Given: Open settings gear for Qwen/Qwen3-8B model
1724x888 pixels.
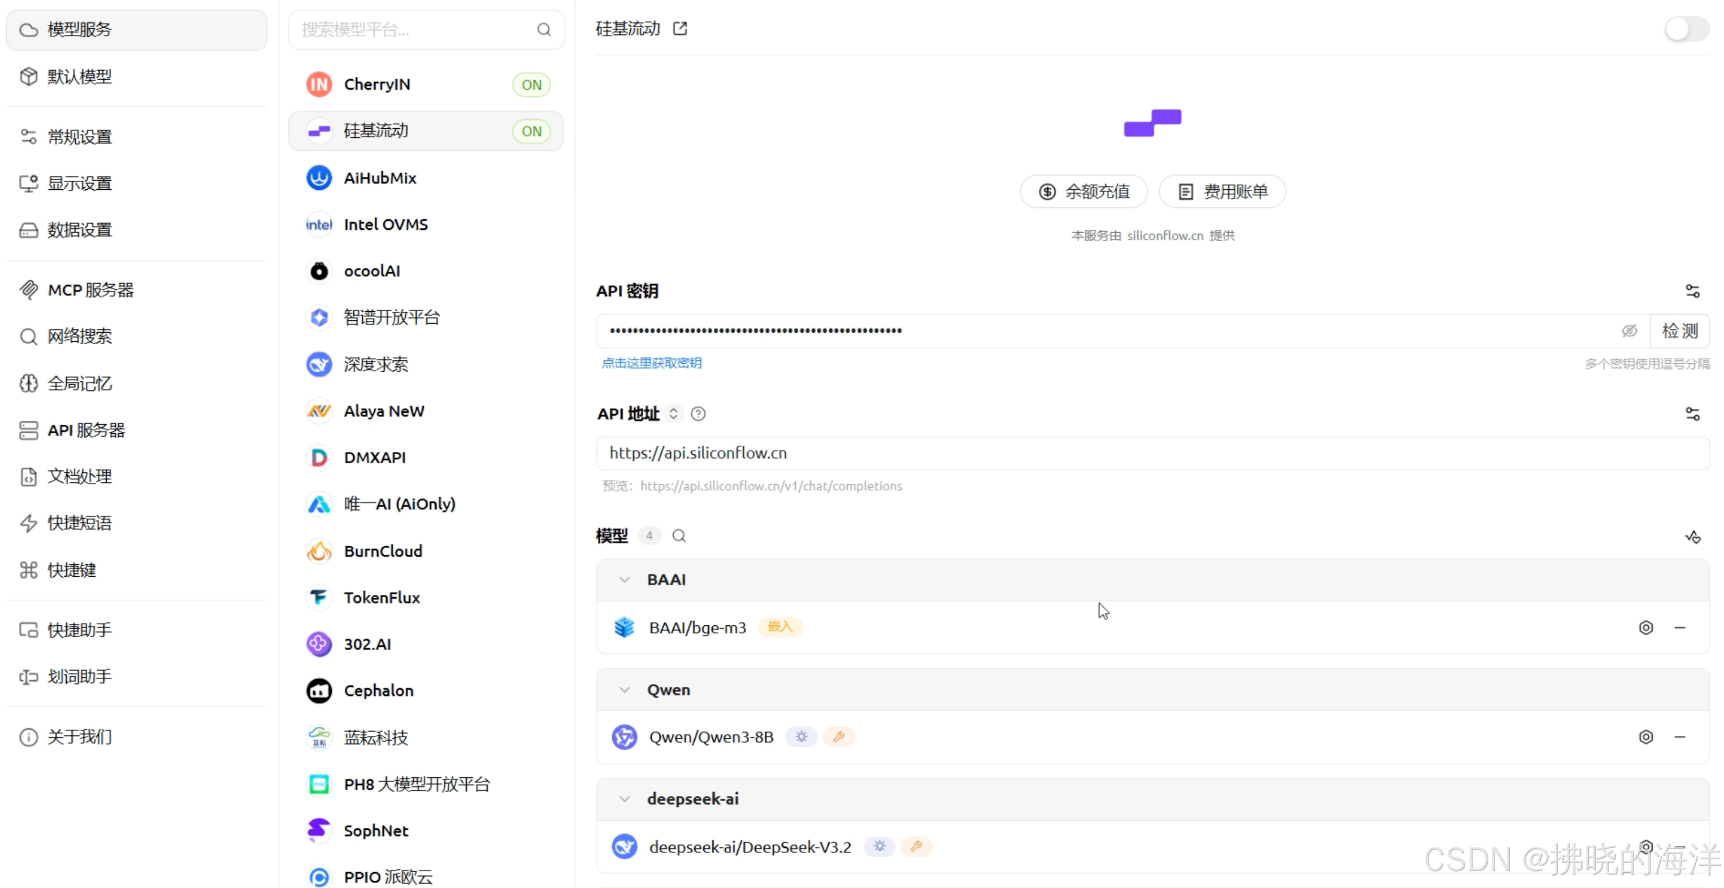Looking at the screenshot, I should pyautogui.click(x=1645, y=736).
